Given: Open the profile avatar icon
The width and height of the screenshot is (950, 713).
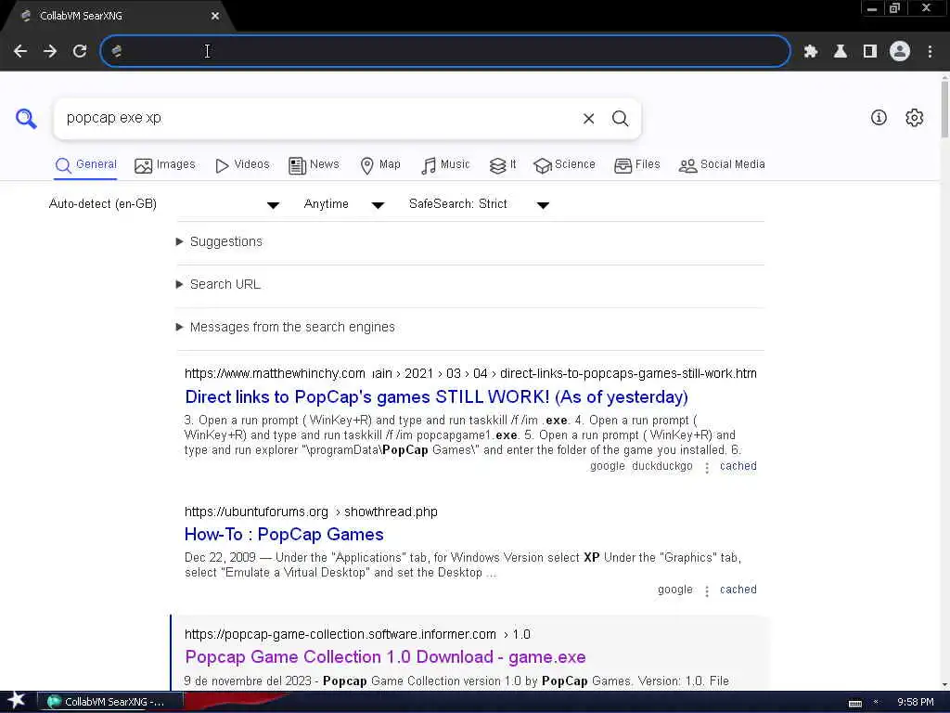Looking at the screenshot, I should [900, 52].
